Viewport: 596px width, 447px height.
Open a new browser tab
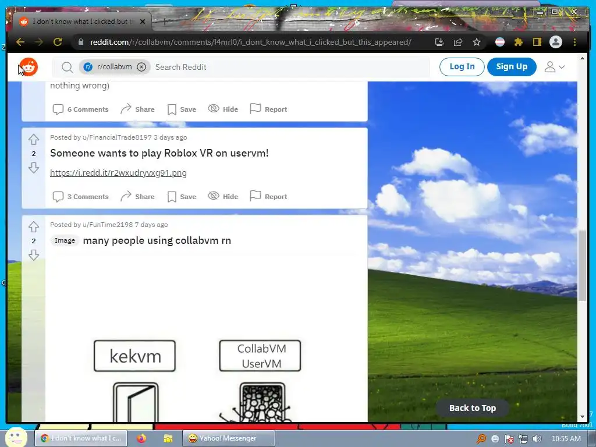click(x=164, y=22)
